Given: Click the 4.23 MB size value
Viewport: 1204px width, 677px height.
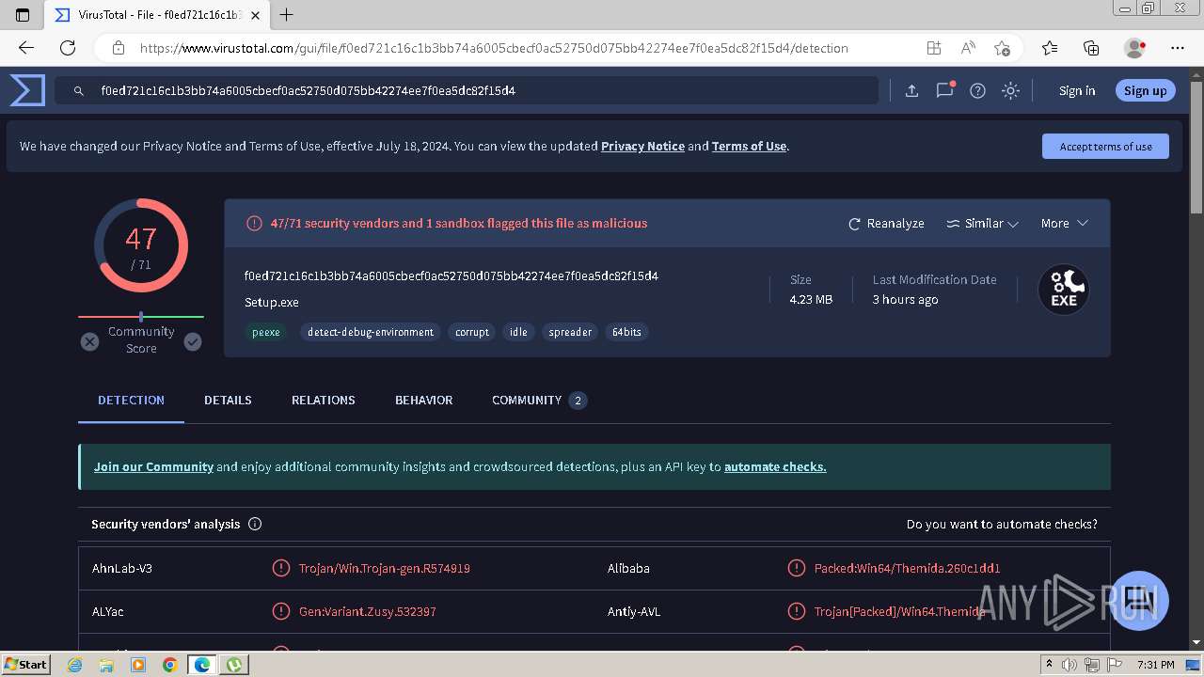Looking at the screenshot, I should [811, 299].
